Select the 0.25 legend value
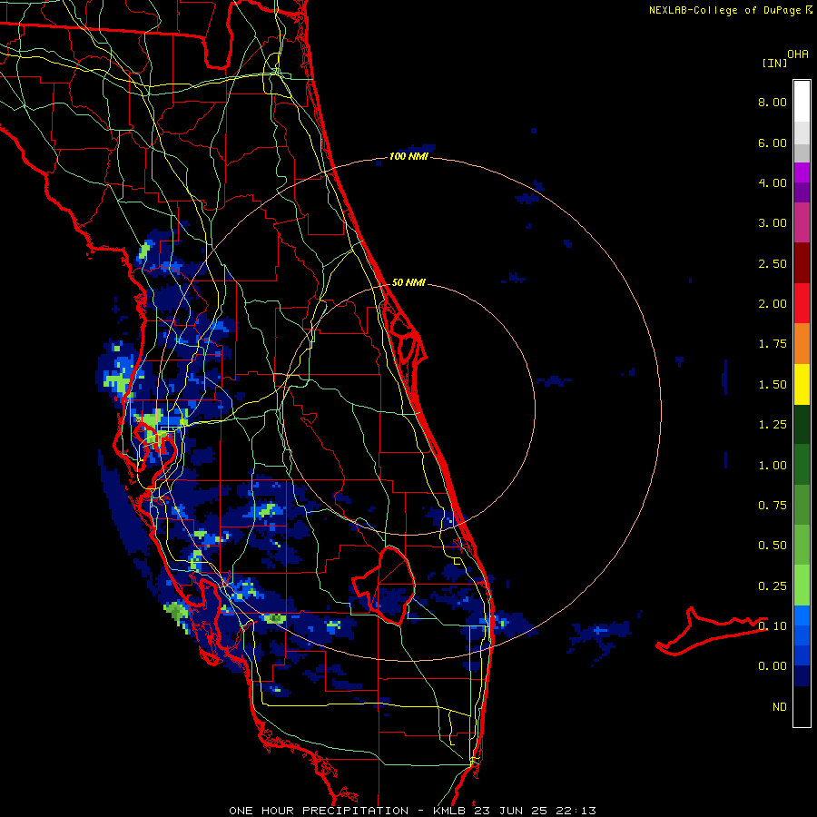Viewport: 817px width, 817px height. point(773,586)
